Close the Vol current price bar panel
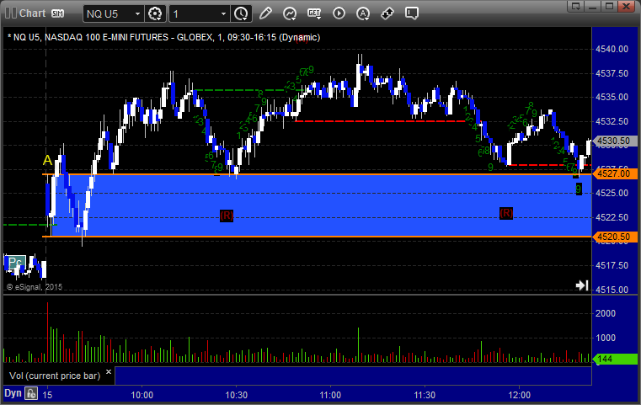This screenshot has height=405, width=641. (109, 372)
